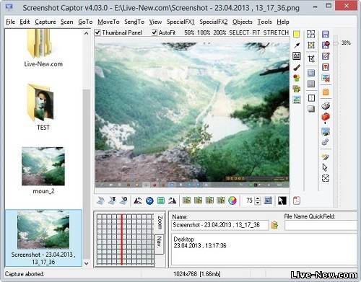Click the red-outlined page icon in bottom toolbar
Image resolution: width=361 pixels, height=282 pixels.
[297, 201]
